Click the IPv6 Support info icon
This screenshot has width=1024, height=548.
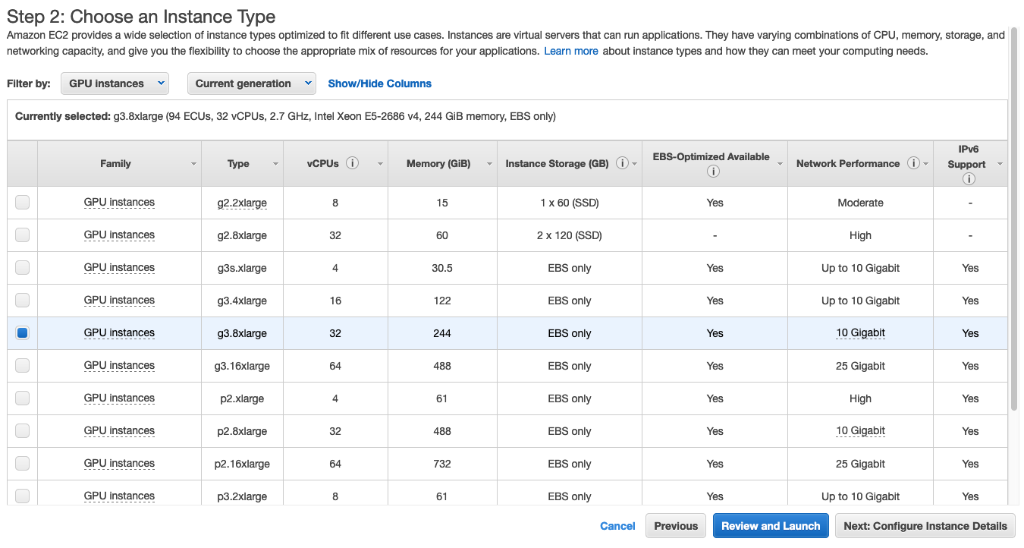click(x=969, y=178)
